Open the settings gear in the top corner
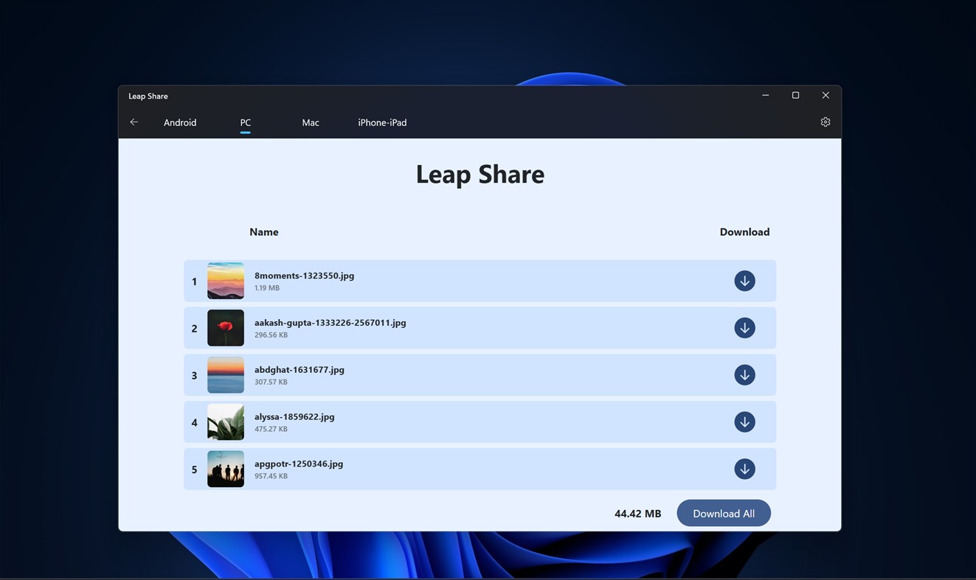This screenshot has width=976, height=580. pyautogui.click(x=825, y=121)
